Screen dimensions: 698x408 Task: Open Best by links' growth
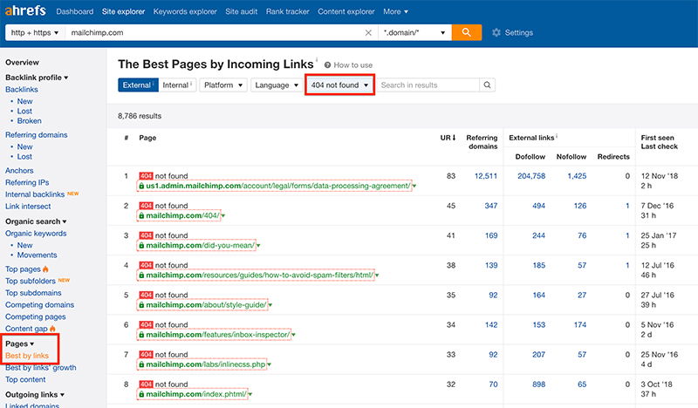tap(40, 368)
